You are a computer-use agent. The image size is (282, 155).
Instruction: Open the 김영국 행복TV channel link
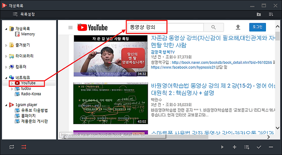163,52
